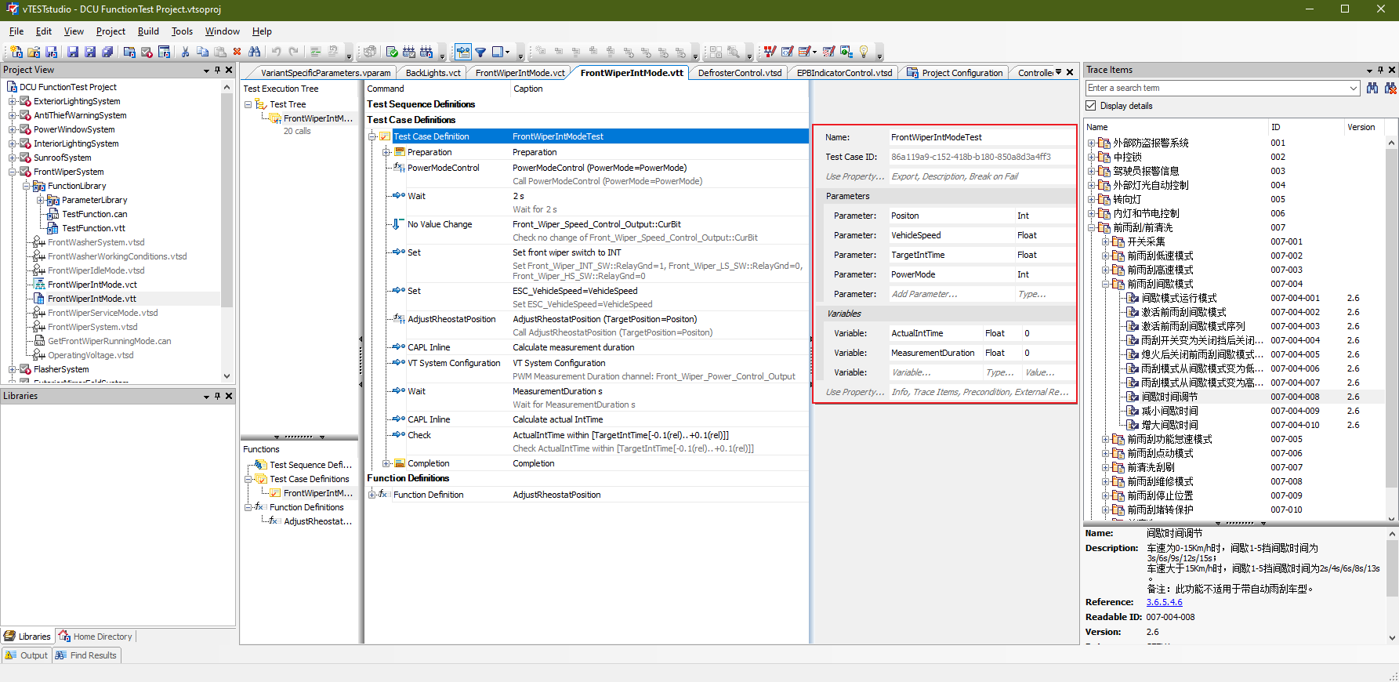This screenshot has height=682, width=1399.
Task: Open the Build menu
Action: (x=148, y=31)
